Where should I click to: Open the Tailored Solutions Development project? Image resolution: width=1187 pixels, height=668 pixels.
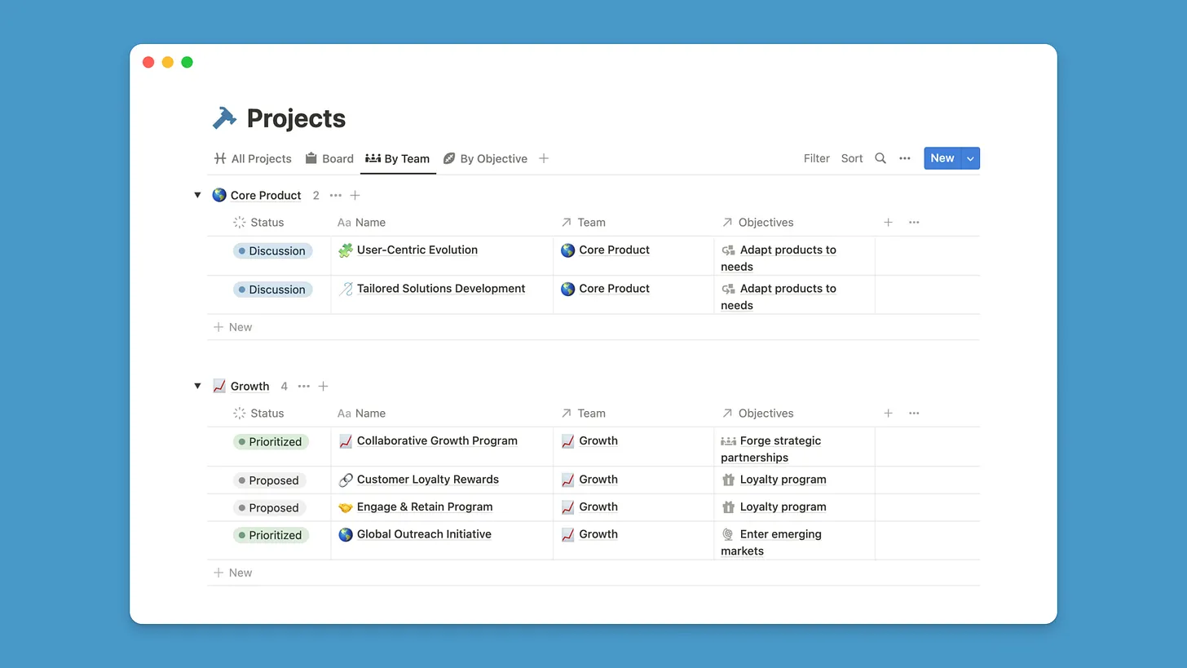[441, 289]
